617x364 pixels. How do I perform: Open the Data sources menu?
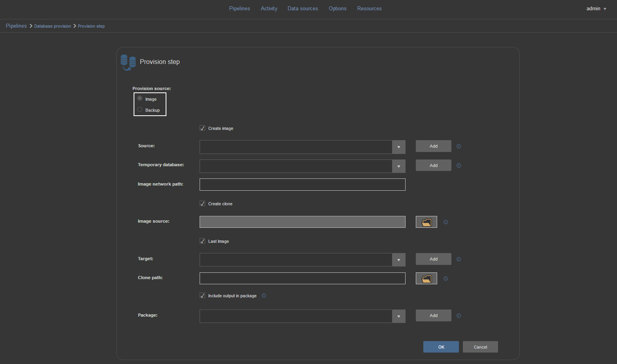tap(302, 9)
